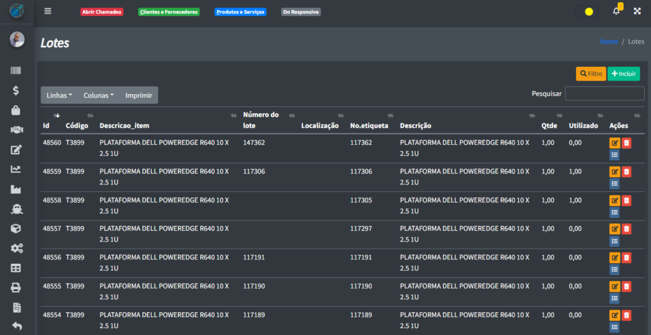Viewport: 651px width, 335px height.
Task: Open the handshake sidebar icon
Action: tap(17, 130)
